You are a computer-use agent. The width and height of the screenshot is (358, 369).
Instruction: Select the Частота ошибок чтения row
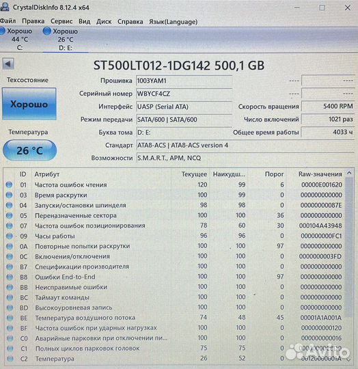pyautogui.click(x=174, y=184)
